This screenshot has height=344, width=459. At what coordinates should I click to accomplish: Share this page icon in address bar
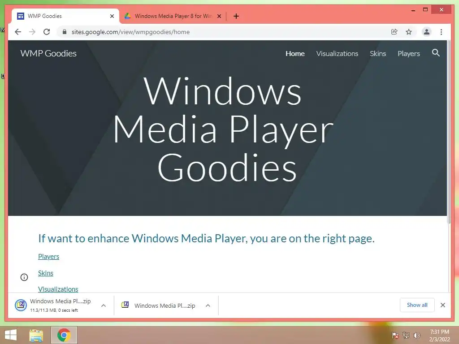point(394,32)
